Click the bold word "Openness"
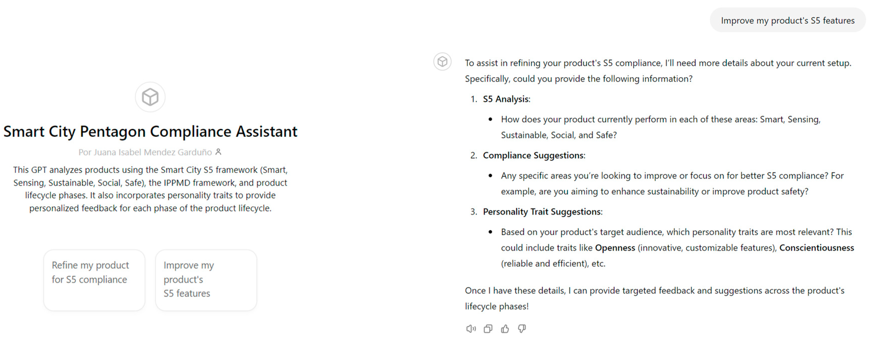This screenshot has height=339, width=870. pos(615,248)
